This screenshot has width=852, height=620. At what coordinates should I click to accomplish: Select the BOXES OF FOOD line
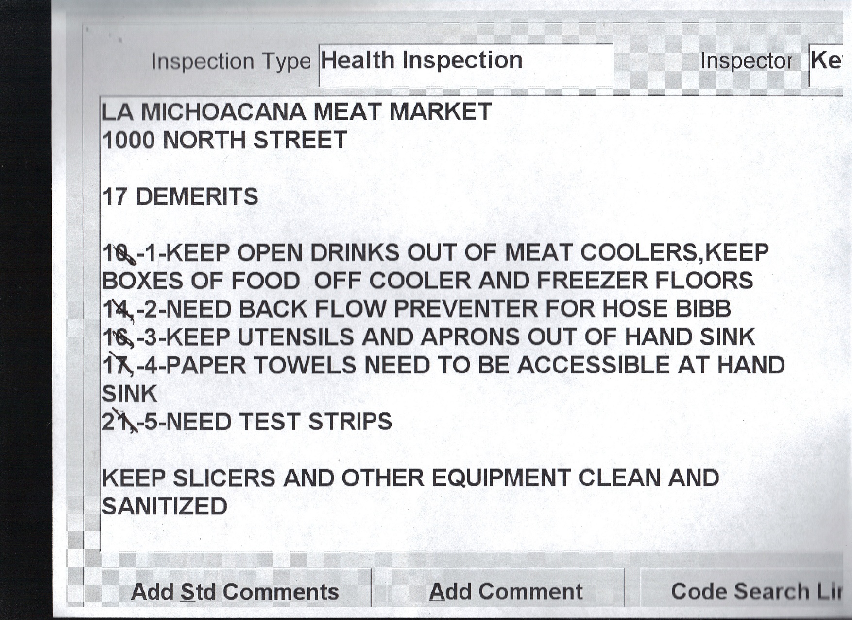click(427, 281)
